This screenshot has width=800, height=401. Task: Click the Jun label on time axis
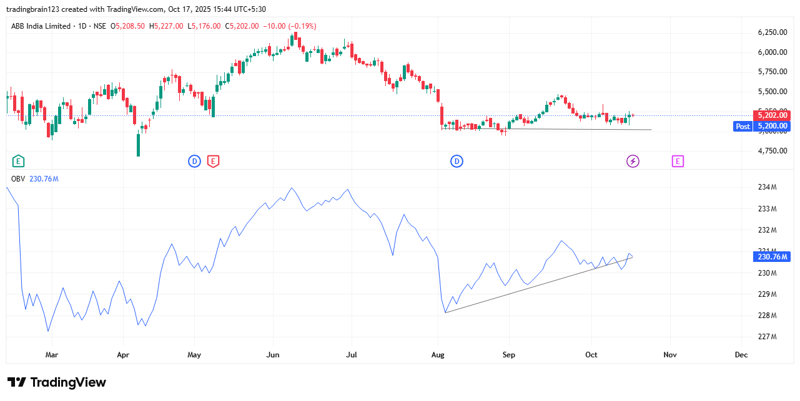272,355
